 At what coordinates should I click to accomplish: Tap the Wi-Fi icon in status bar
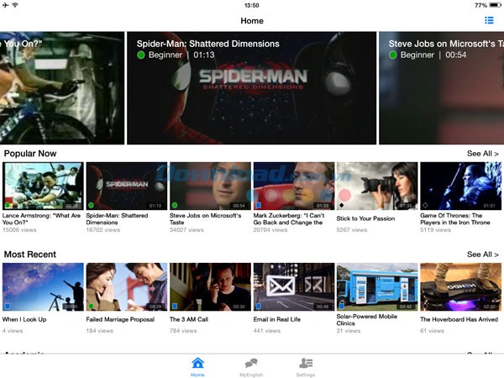click(15, 5)
